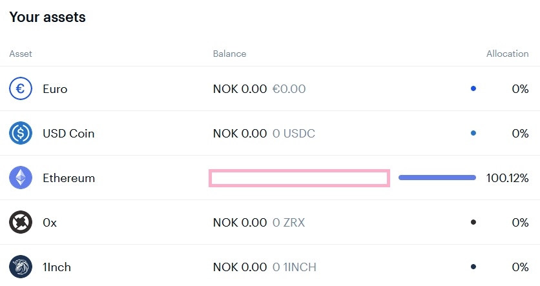Click the 0x black allocation dot
This screenshot has width=540, height=286.
click(x=473, y=222)
